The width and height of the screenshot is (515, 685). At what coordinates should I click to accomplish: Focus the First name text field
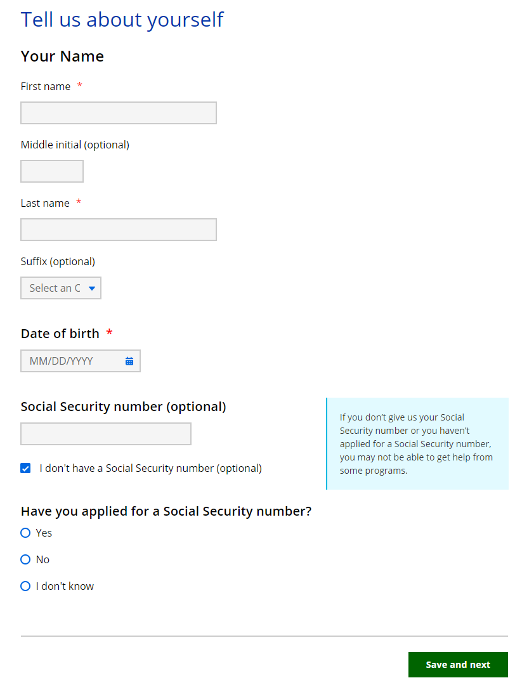pos(119,113)
